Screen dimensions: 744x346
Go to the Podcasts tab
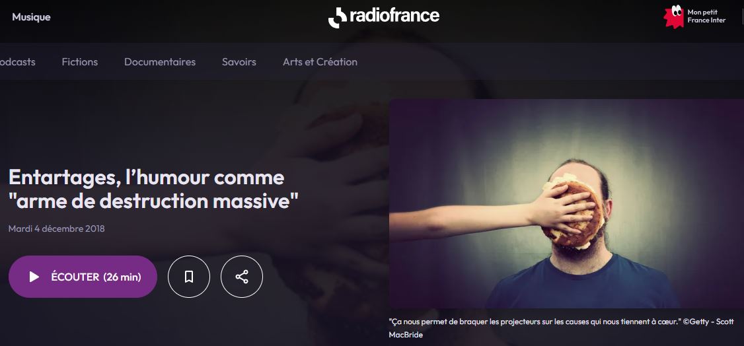[17, 62]
